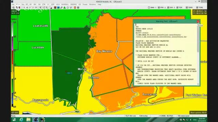Click the inverted triangle funnel toolbar icon

coord(71,7)
